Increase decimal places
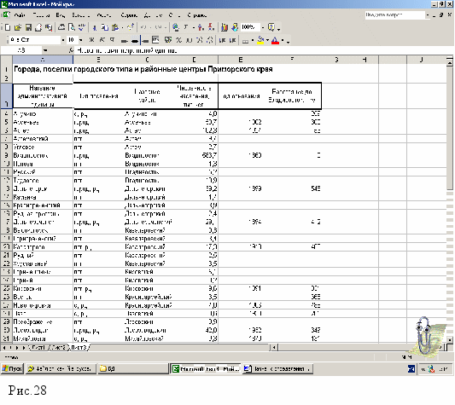This screenshot has width=455, height=405. tap(200, 40)
